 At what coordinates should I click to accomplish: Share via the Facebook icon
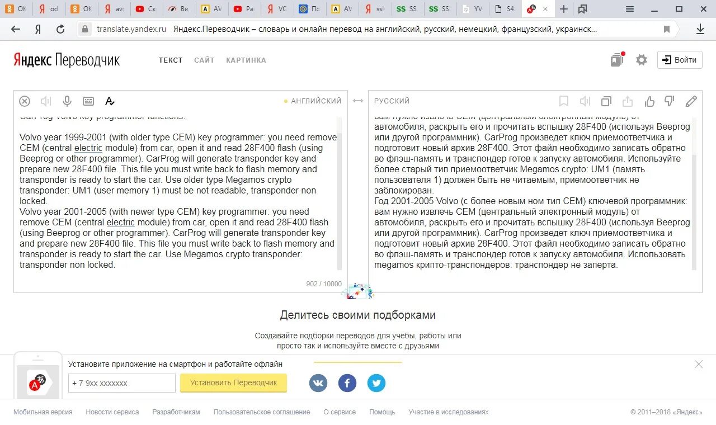347,383
